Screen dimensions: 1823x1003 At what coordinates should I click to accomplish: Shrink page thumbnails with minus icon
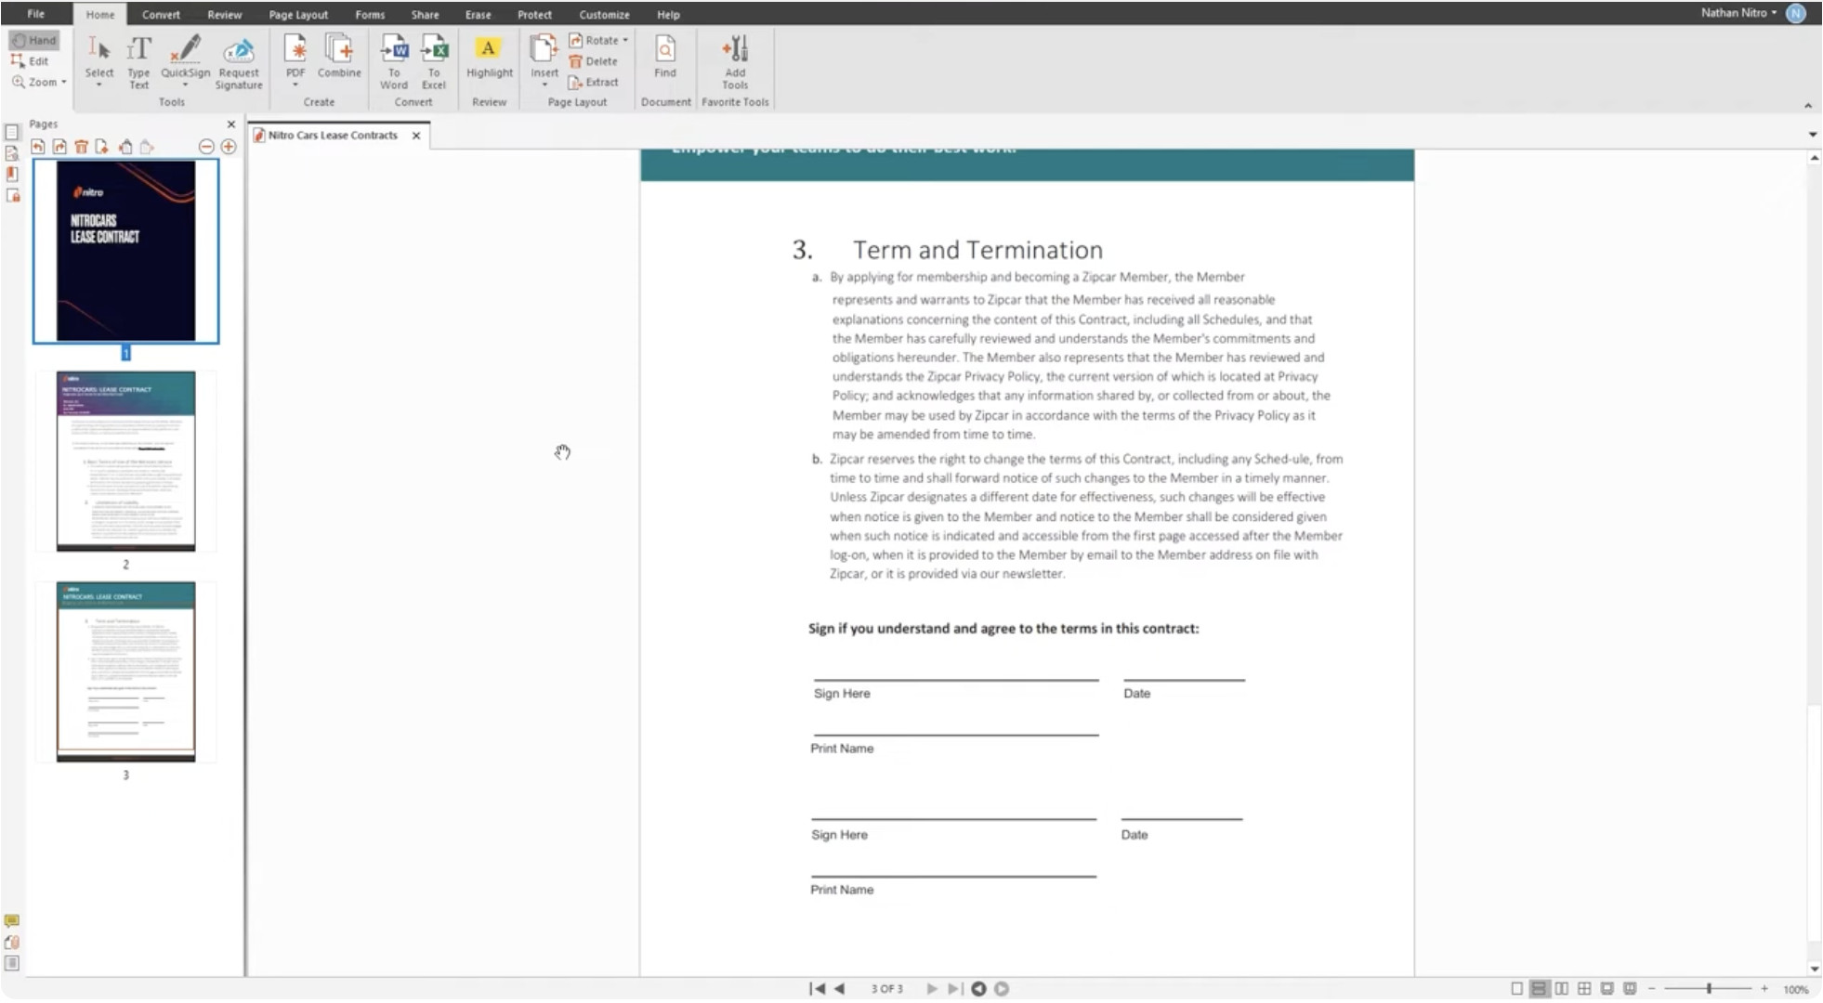[206, 147]
